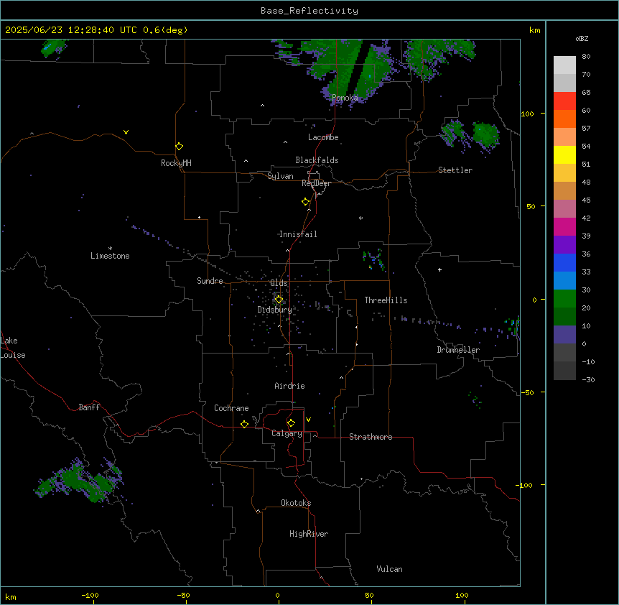Click the asterisk marker above Limestone label
Image resolution: width=619 pixels, height=605 pixels.
[110, 249]
